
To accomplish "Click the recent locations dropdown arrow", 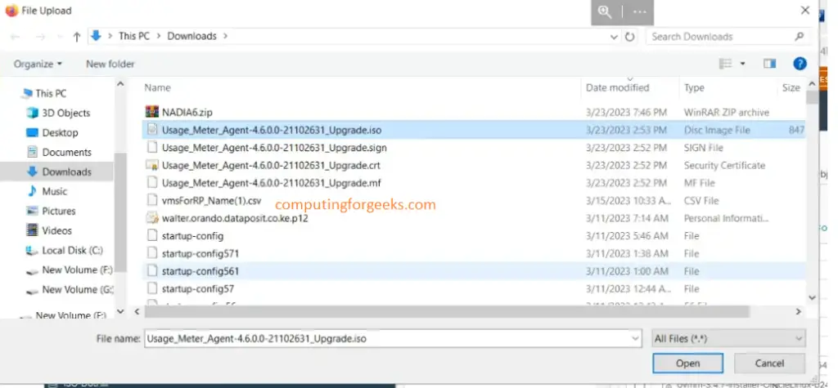I will point(60,37).
